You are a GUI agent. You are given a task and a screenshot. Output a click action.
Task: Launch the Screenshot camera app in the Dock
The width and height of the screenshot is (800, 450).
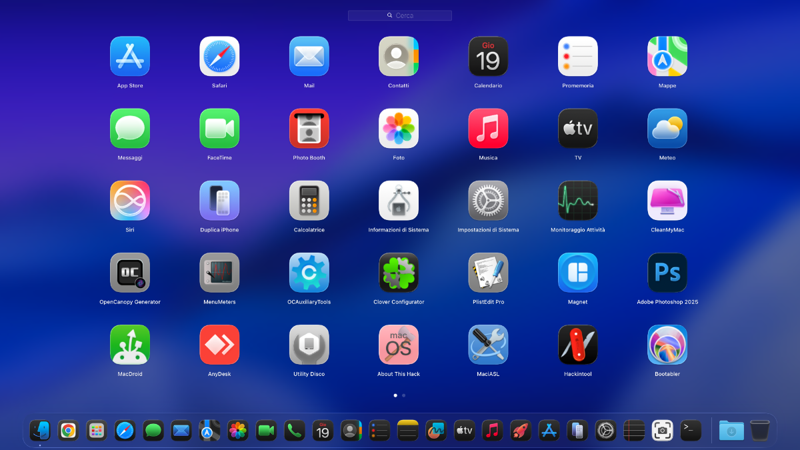point(662,431)
